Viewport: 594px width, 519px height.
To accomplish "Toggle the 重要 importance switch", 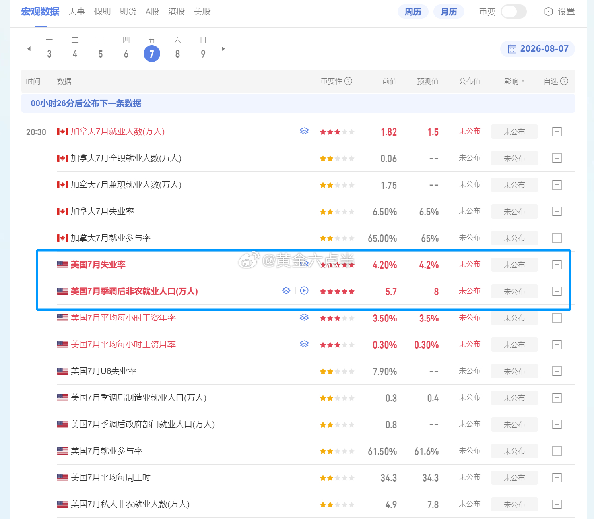I will click(x=514, y=12).
